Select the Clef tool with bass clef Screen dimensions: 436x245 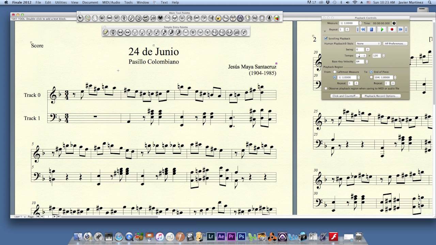[x=204, y=18]
